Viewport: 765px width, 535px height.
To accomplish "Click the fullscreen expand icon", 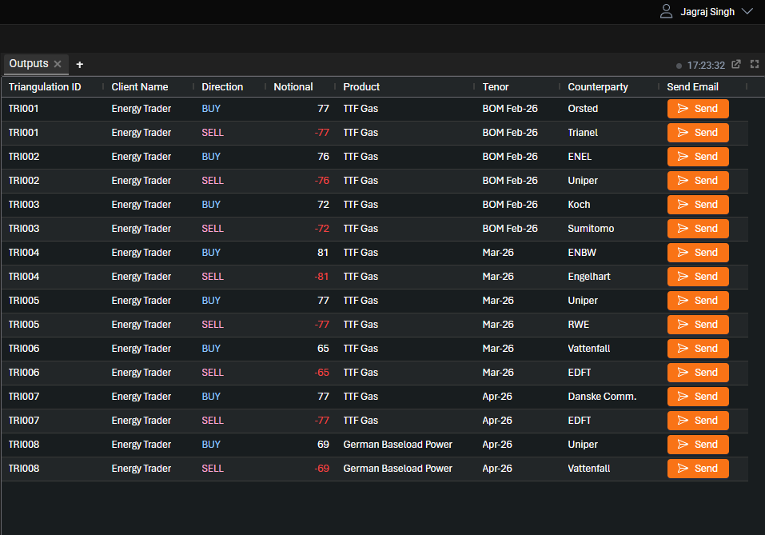I will (x=754, y=65).
